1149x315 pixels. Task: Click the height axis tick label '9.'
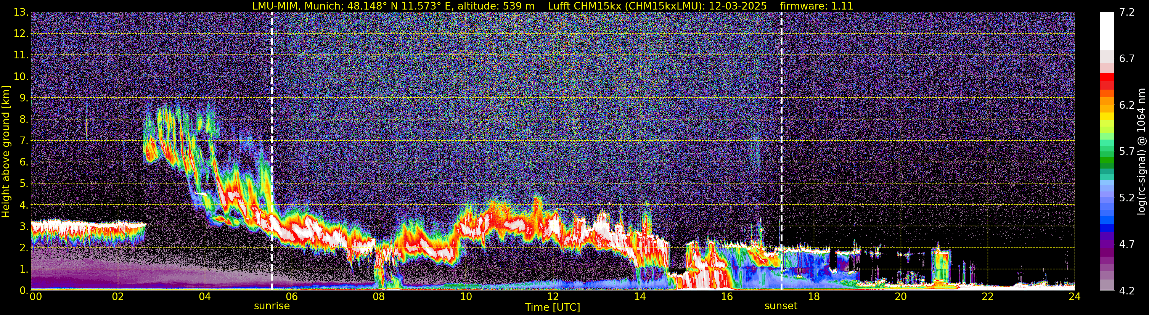[24, 98]
